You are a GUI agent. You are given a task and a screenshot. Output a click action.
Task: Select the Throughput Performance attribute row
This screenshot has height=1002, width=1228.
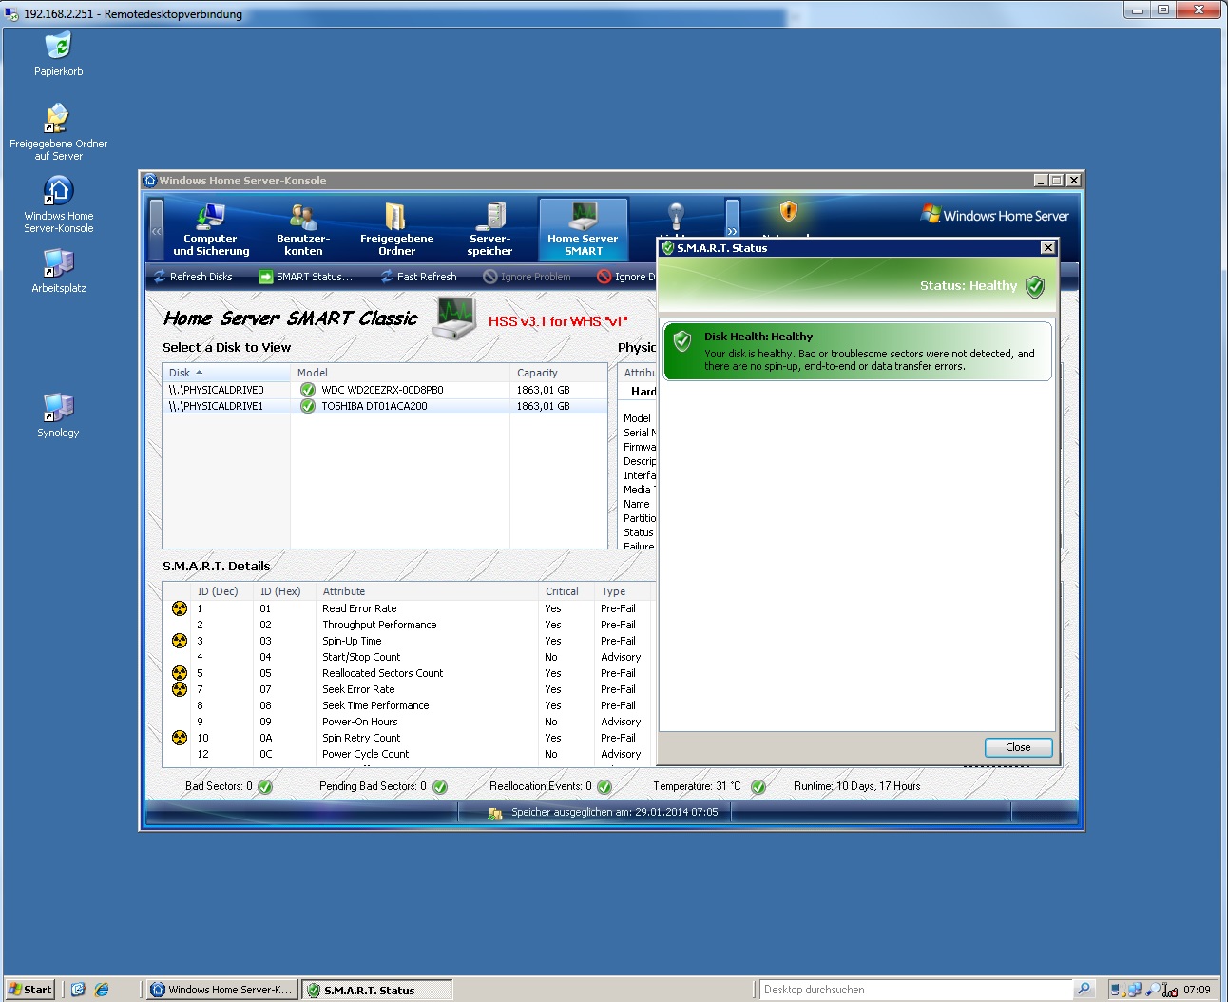410,625
